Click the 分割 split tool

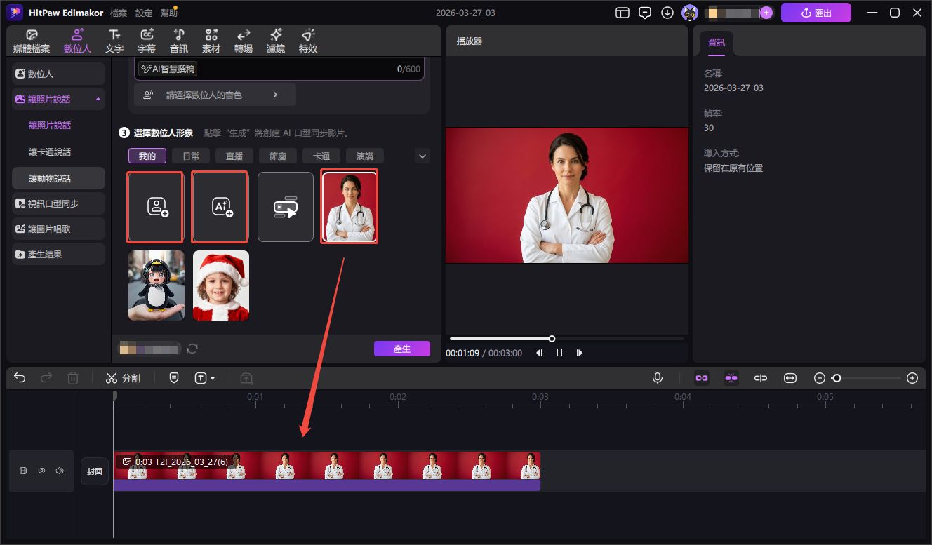coord(123,377)
